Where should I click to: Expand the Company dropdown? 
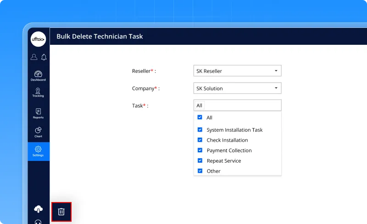coord(237,88)
